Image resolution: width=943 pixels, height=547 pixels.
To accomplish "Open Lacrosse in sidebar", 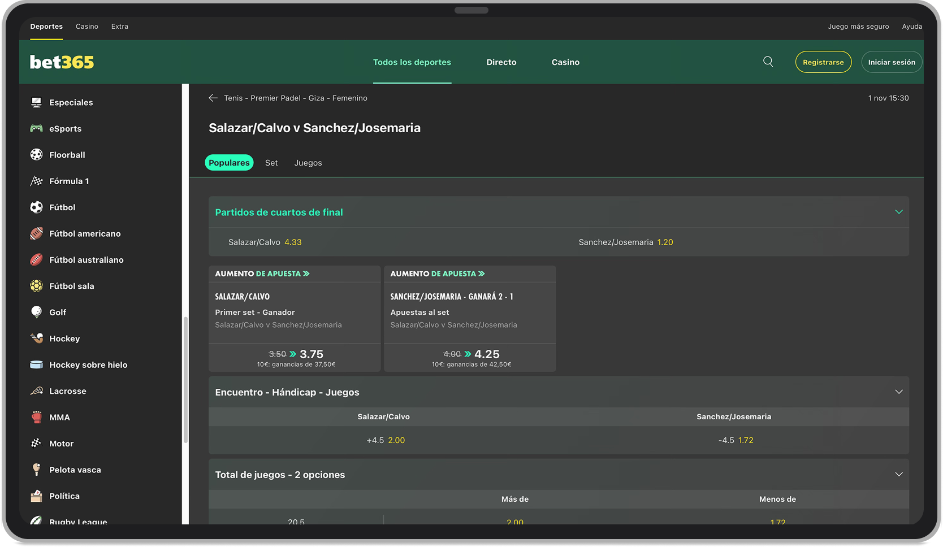I will (x=68, y=391).
